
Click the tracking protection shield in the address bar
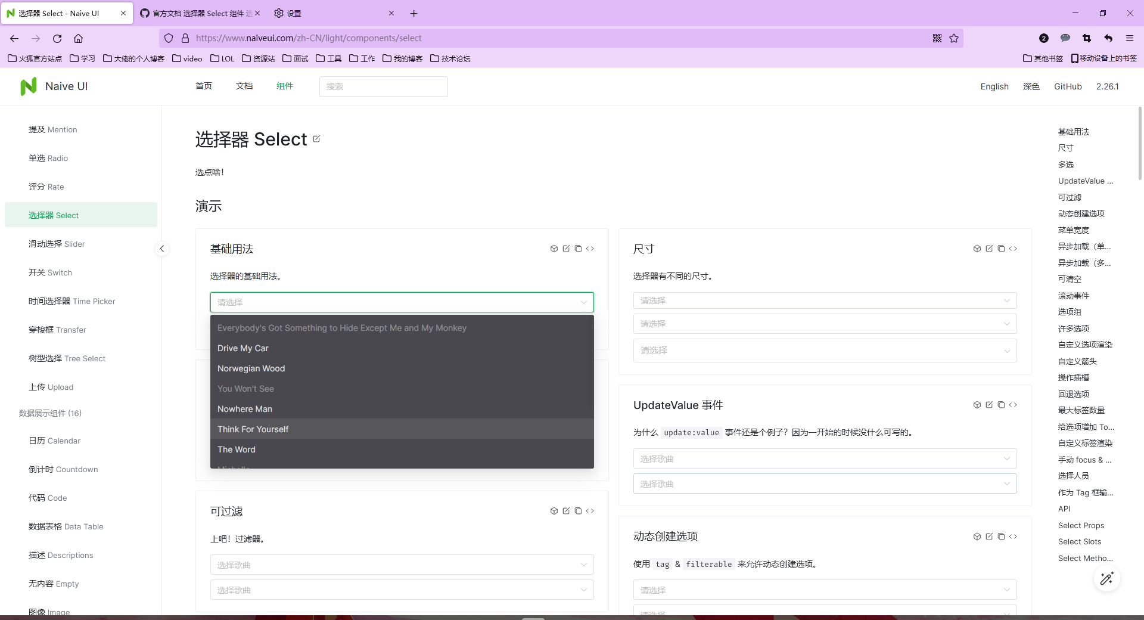tap(169, 38)
